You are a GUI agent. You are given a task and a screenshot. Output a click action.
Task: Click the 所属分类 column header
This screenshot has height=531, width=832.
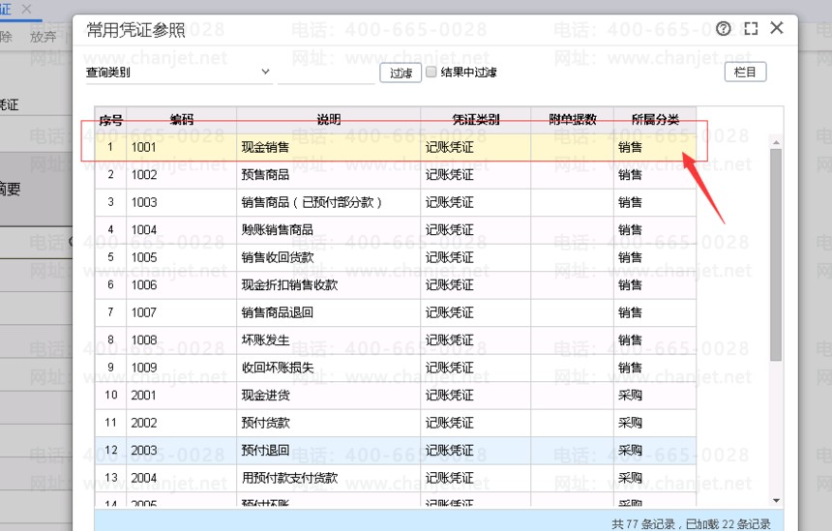pos(654,120)
